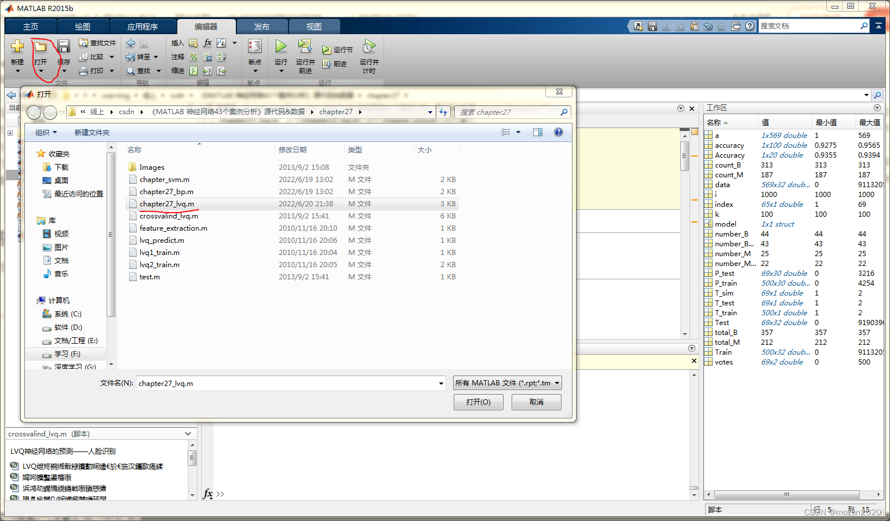Open the file name combo box dropdown arrow
Image resolution: width=890 pixels, height=521 pixels.
(x=442, y=384)
